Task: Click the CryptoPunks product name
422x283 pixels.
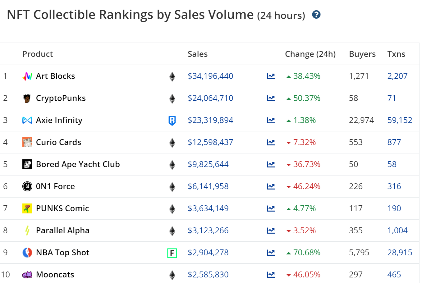Action: 61,98
